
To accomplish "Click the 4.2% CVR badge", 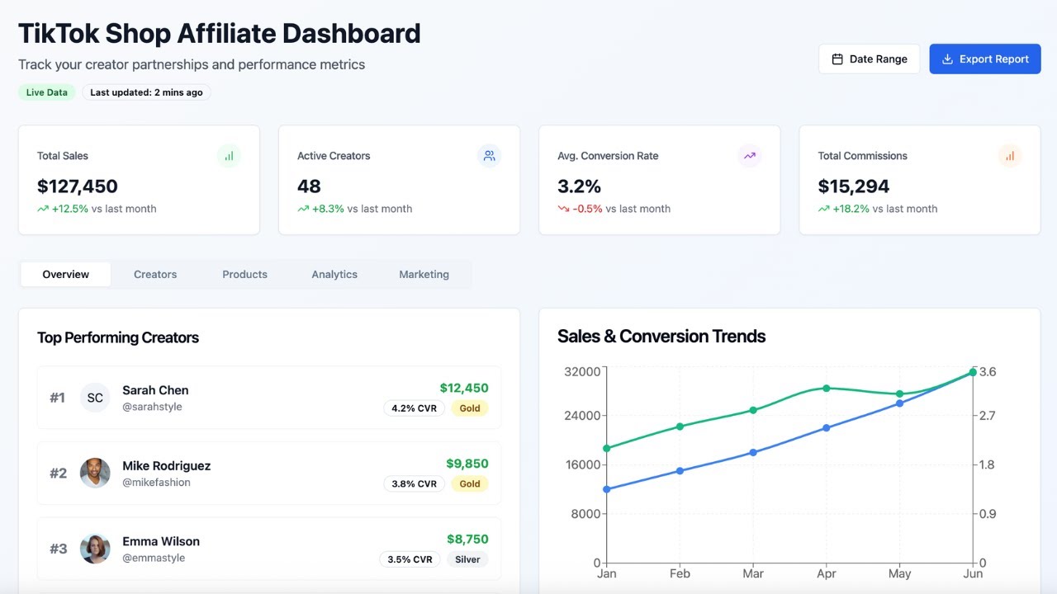I will pyautogui.click(x=415, y=408).
